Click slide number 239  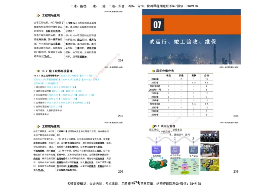tap(236, 172)
